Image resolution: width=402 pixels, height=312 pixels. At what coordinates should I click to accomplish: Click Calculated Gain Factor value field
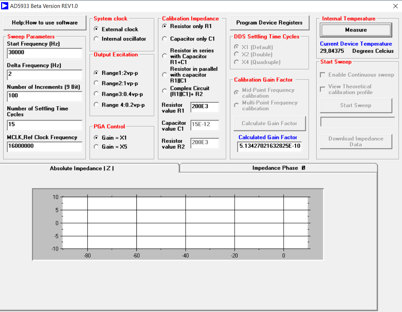pos(270,146)
